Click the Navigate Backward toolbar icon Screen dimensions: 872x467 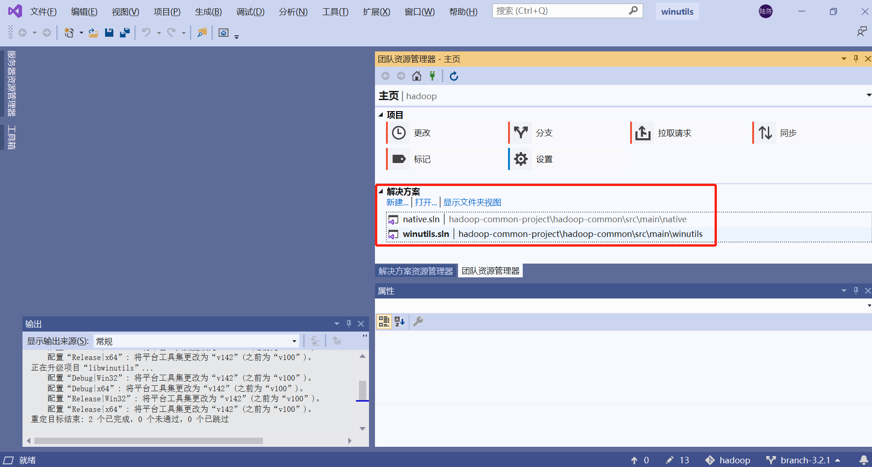(x=22, y=33)
